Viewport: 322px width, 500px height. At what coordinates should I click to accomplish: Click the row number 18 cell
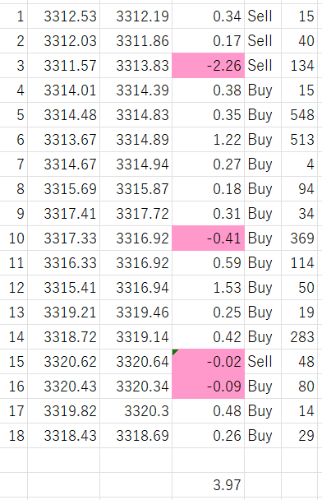coord(14,435)
